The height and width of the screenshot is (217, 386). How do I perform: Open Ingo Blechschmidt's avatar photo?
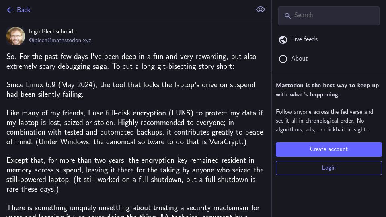[x=16, y=36]
